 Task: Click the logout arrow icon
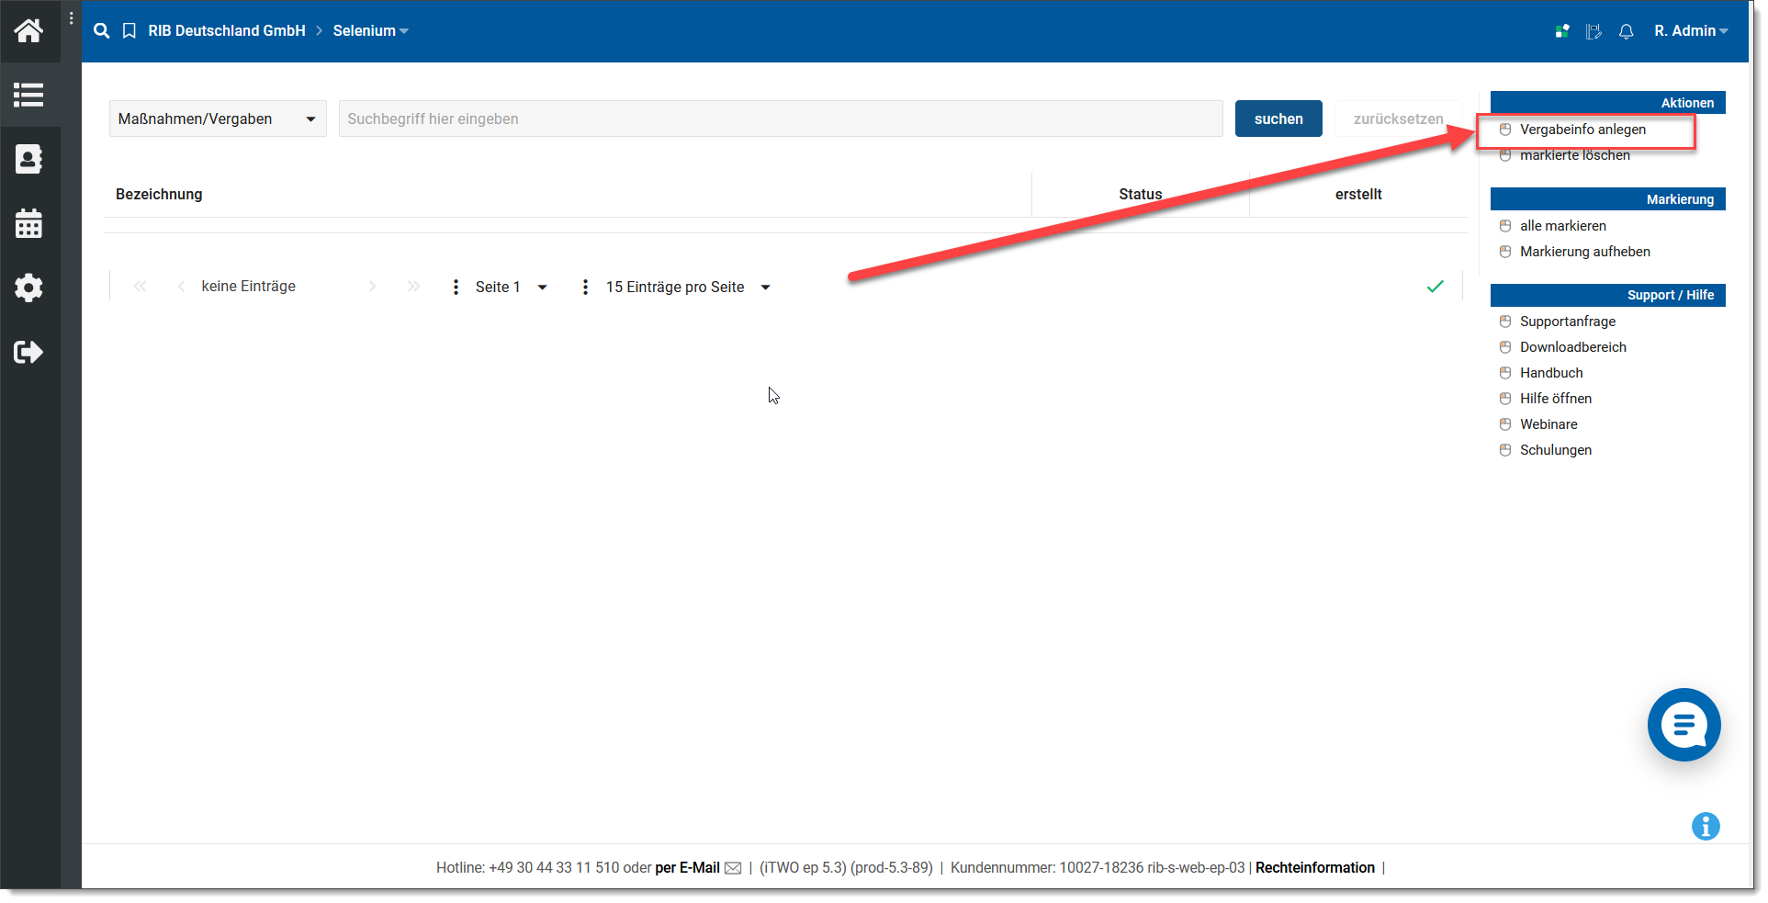click(28, 352)
